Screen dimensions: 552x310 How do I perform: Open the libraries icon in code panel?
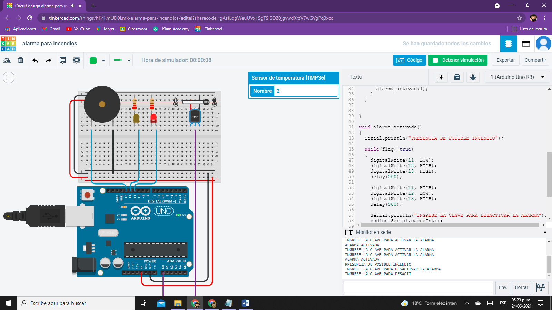(457, 77)
